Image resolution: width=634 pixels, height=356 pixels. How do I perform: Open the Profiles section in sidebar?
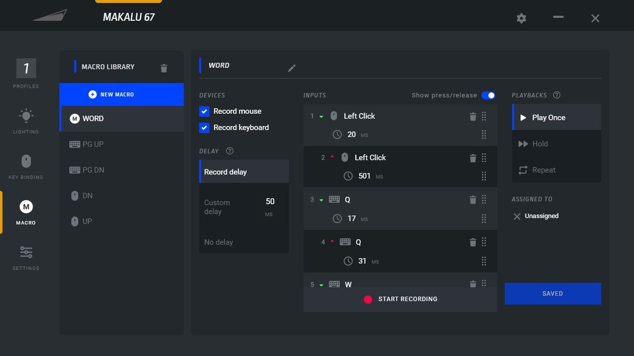[x=26, y=74]
